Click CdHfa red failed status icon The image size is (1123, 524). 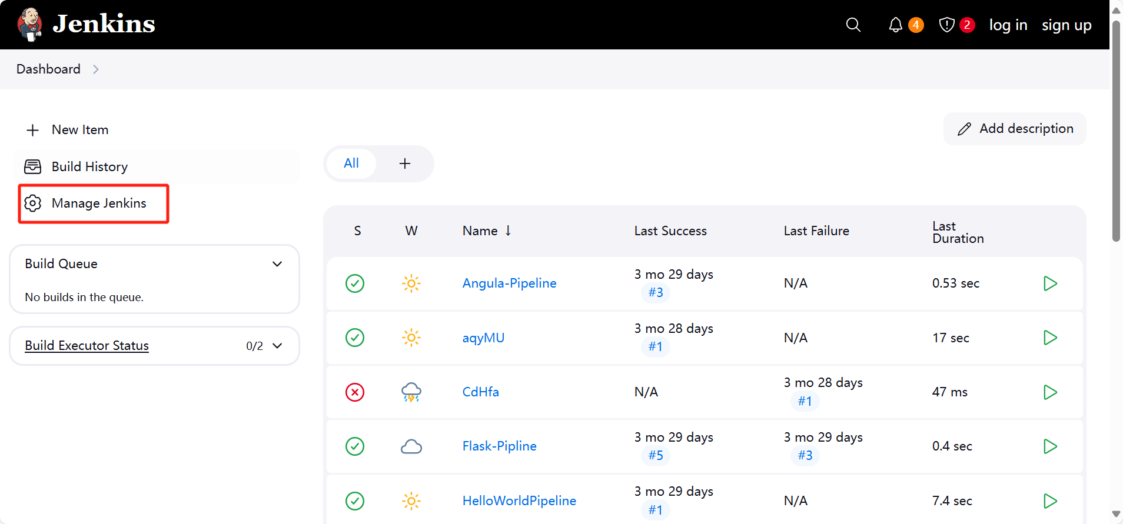[355, 392]
